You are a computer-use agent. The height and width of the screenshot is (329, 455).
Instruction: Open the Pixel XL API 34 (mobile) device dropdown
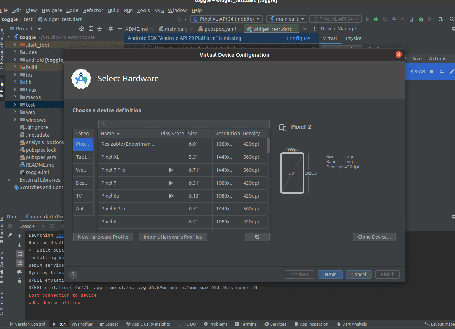tap(227, 19)
